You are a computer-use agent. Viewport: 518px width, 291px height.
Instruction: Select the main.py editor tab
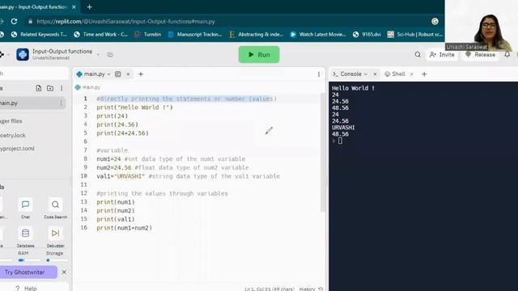(94, 74)
